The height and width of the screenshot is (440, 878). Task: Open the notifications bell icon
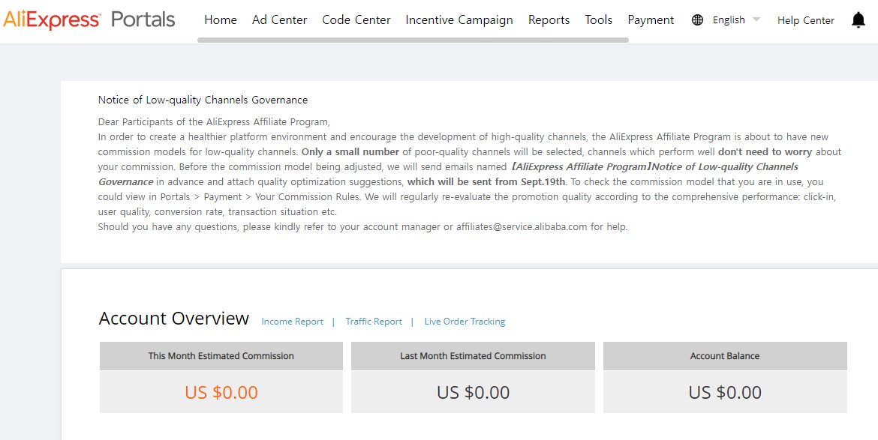click(858, 20)
